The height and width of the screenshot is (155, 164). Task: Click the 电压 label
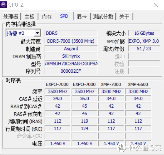(37, 144)
